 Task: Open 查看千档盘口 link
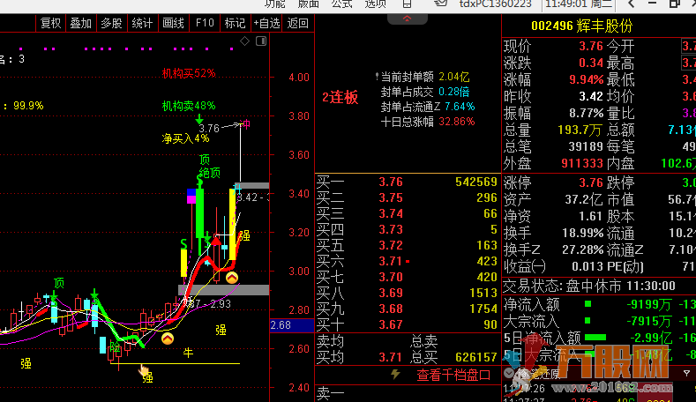[x=453, y=375]
